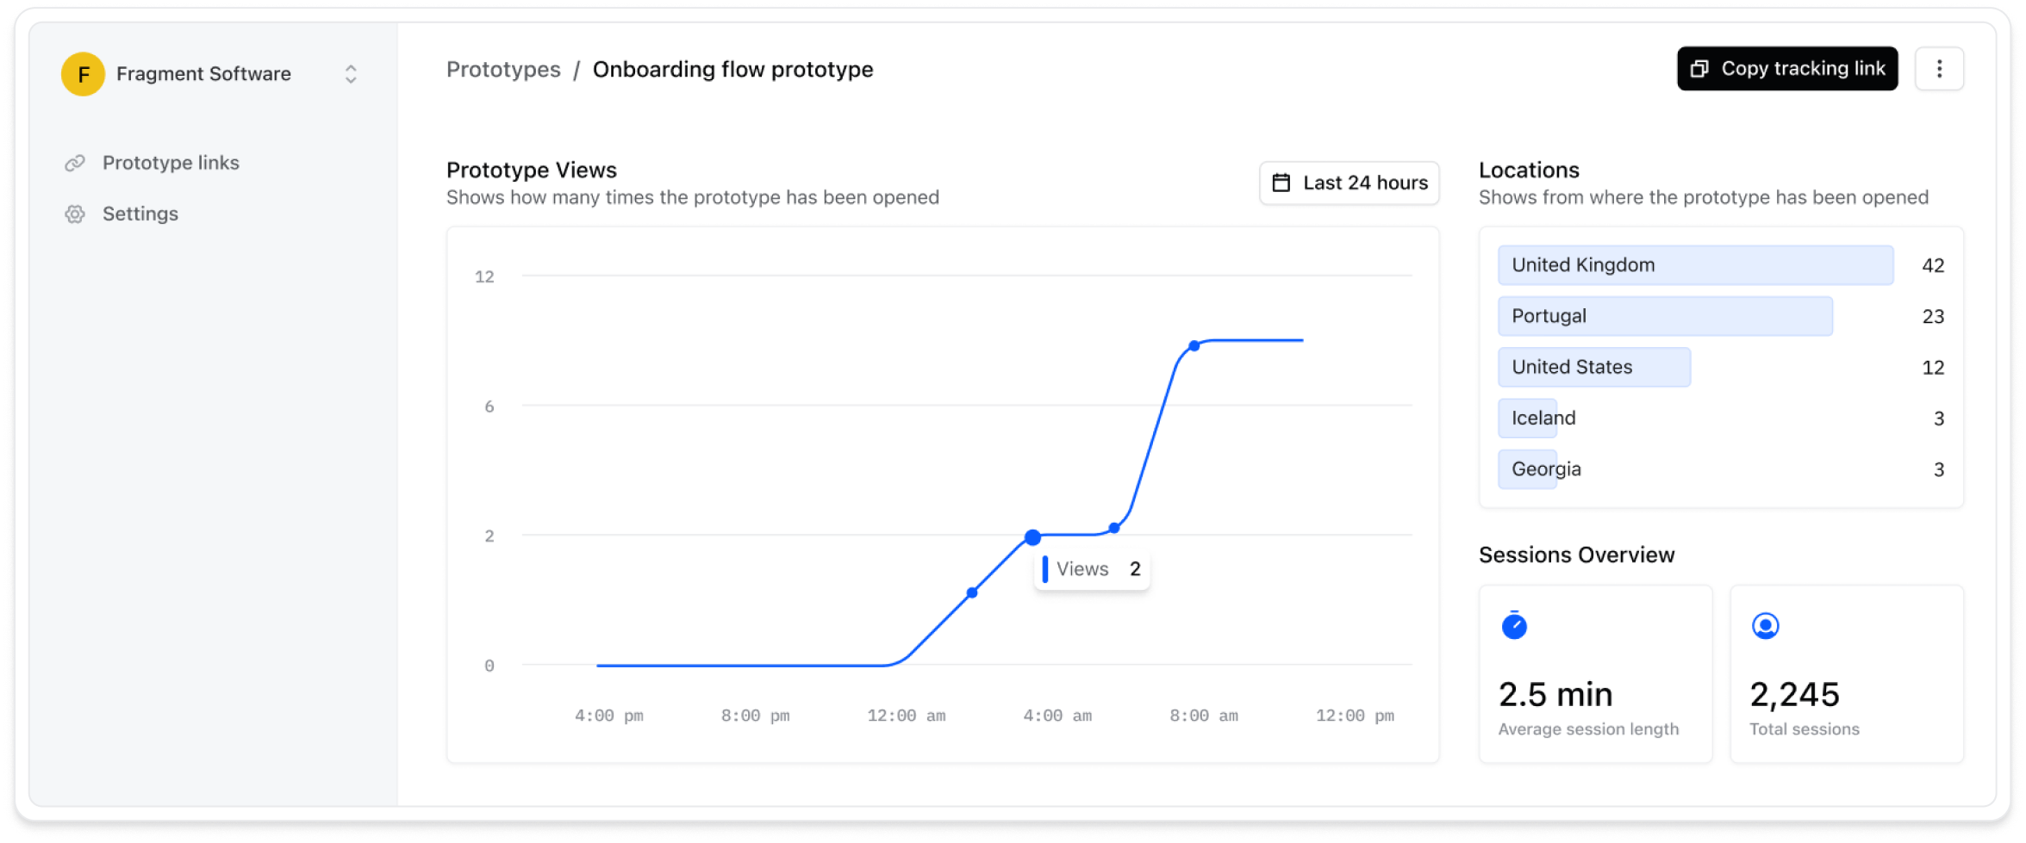Open Settings via the gear icon

(x=75, y=214)
